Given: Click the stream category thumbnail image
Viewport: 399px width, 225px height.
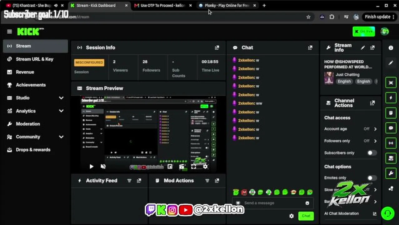Looking at the screenshot, I should (x=329, y=78).
